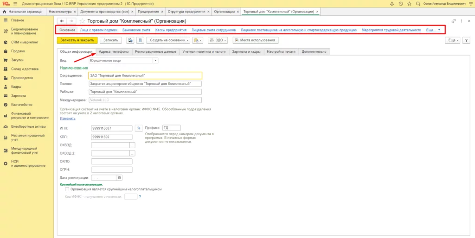Expand the ЭДО dropdown menu
Viewport: 475px width, 238px height.
pyautogui.click(x=218, y=40)
